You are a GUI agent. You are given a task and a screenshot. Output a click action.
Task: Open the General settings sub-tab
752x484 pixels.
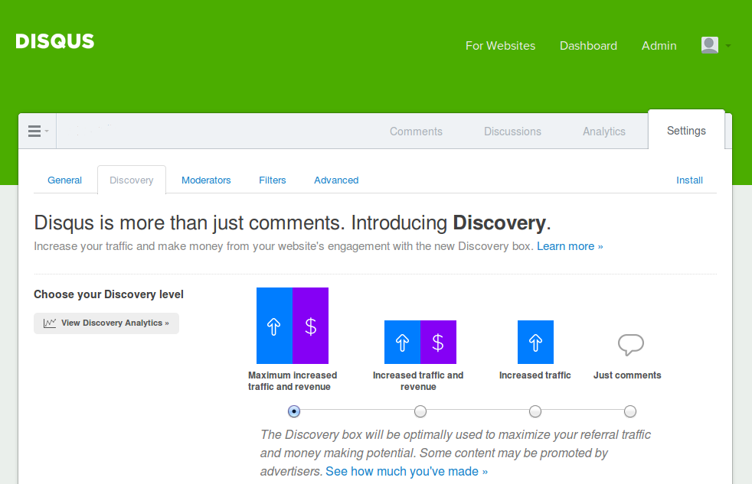coord(65,180)
